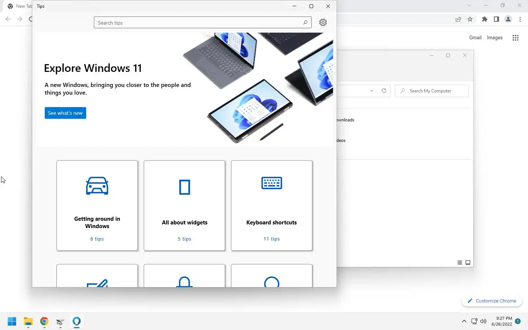Click the '5 tips' text

tap(184, 239)
